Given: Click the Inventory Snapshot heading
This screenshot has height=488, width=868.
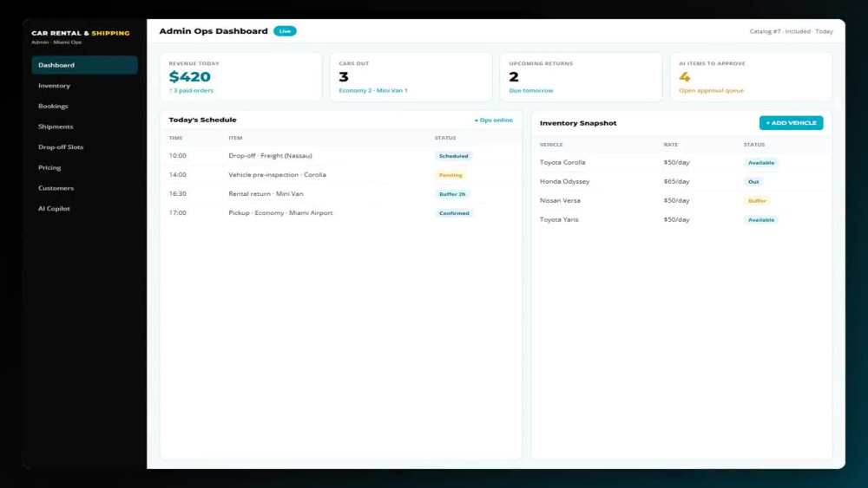Looking at the screenshot, I should pos(578,123).
